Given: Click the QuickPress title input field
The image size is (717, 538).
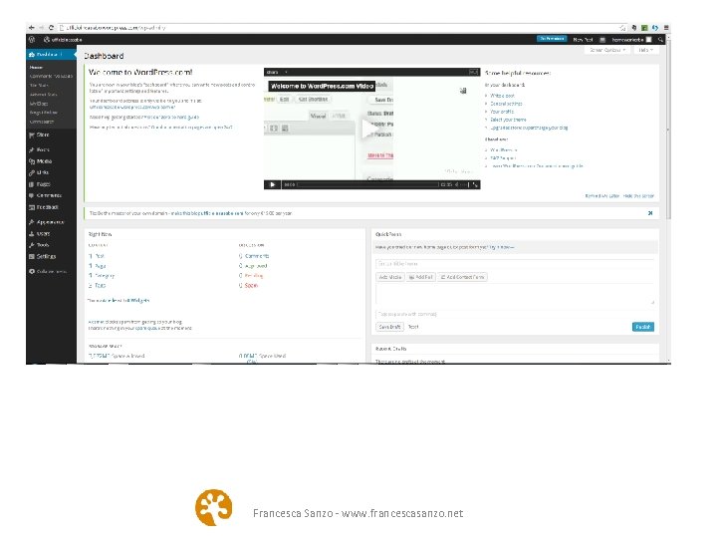Looking at the screenshot, I should (515, 263).
